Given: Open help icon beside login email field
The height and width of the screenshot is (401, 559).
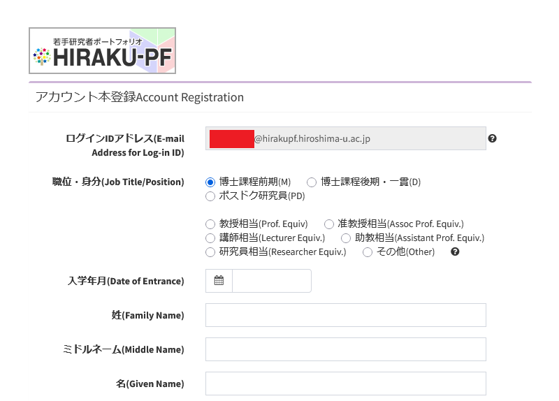Looking at the screenshot, I should (493, 138).
